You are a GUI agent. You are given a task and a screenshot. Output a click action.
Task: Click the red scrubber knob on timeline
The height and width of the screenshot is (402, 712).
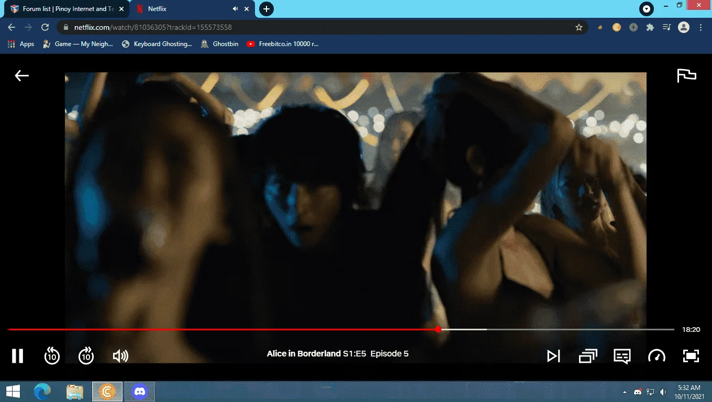point(438,329)
